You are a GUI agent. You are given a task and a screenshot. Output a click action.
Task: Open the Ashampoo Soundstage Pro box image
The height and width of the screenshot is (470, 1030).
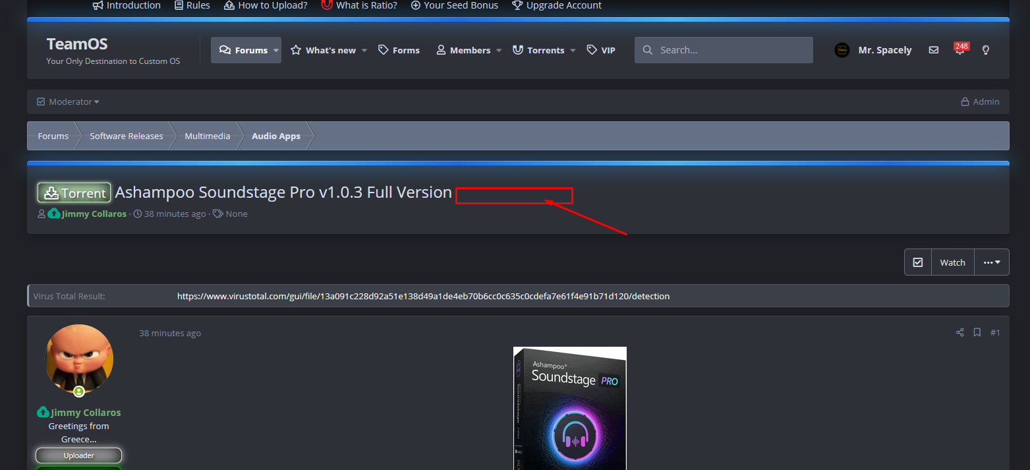(570, 408)
